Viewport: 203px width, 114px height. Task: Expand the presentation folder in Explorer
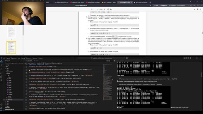point(10,72)
